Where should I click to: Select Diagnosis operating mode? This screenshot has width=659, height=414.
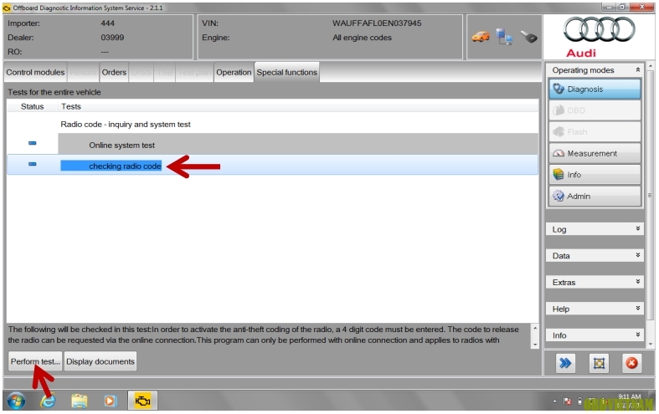(595, 89)
